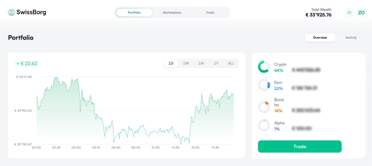This screenshot has height=166, width=372.
Task: Click the Total Wealth € 33'925.76 amount
Action: click(x=318, y=15)
